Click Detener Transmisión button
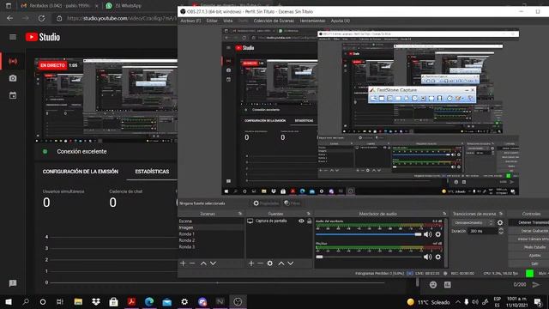 pyautogui.click(x=528, y=222)
